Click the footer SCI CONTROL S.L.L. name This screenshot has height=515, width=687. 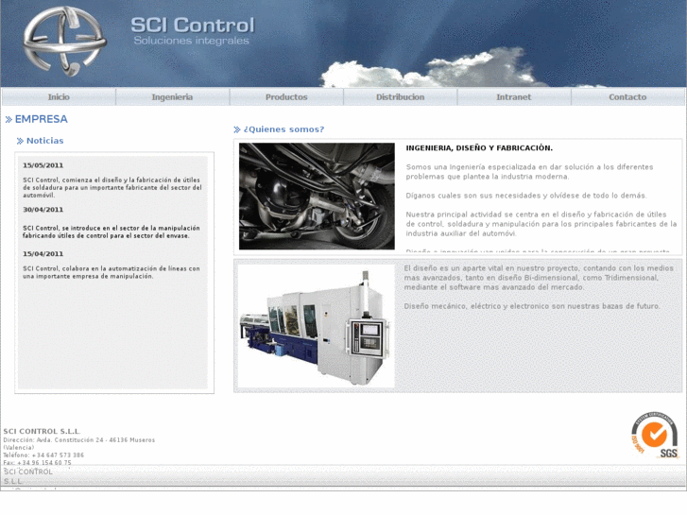42,431
